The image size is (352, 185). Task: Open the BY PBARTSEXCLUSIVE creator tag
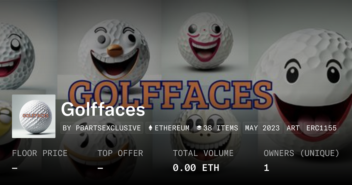click(102, 128)
